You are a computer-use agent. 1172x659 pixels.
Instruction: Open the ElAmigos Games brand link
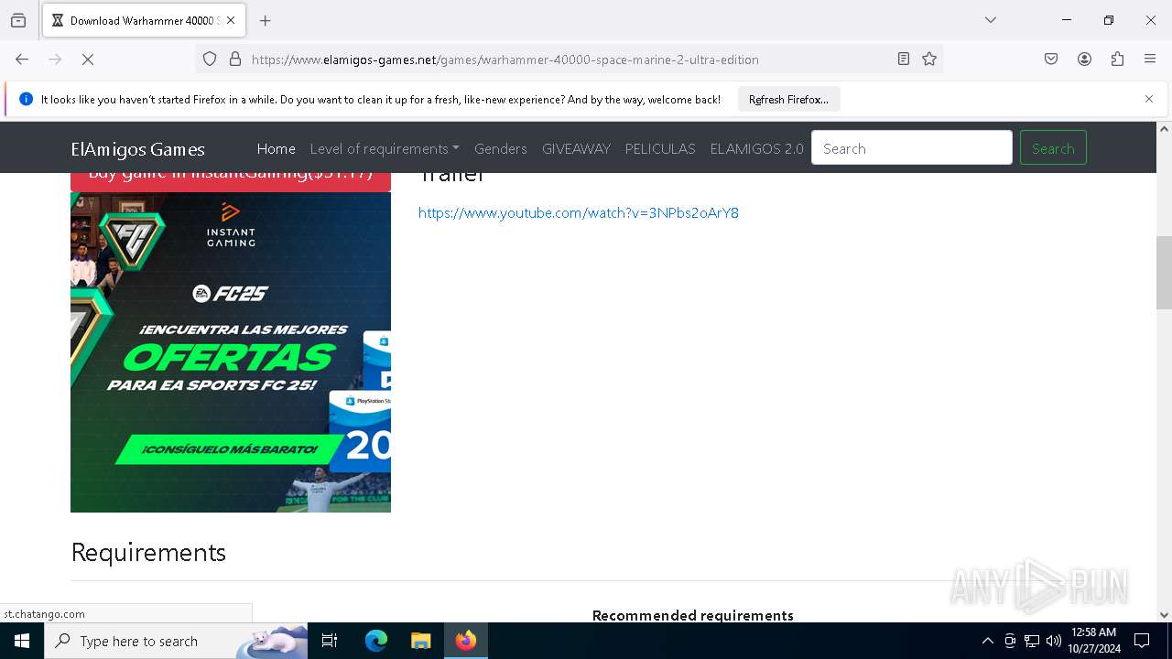point(137,149)
